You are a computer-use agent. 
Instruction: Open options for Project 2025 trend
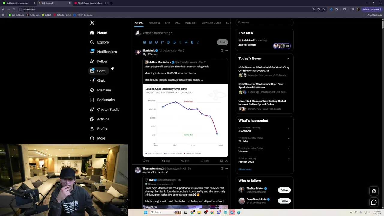coord(289,159)
